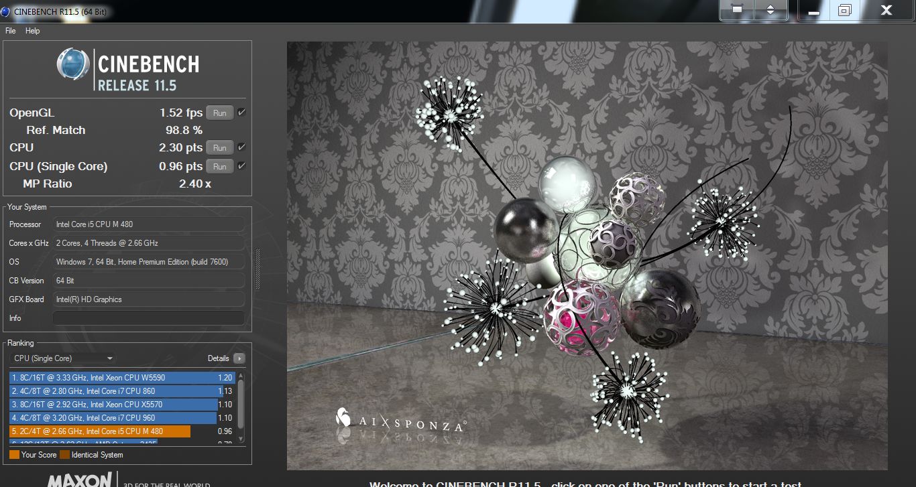This screenshot has height=487, width=916.
Task: Click the OpenGL 1.52 fps result
Action: (181, 113)
